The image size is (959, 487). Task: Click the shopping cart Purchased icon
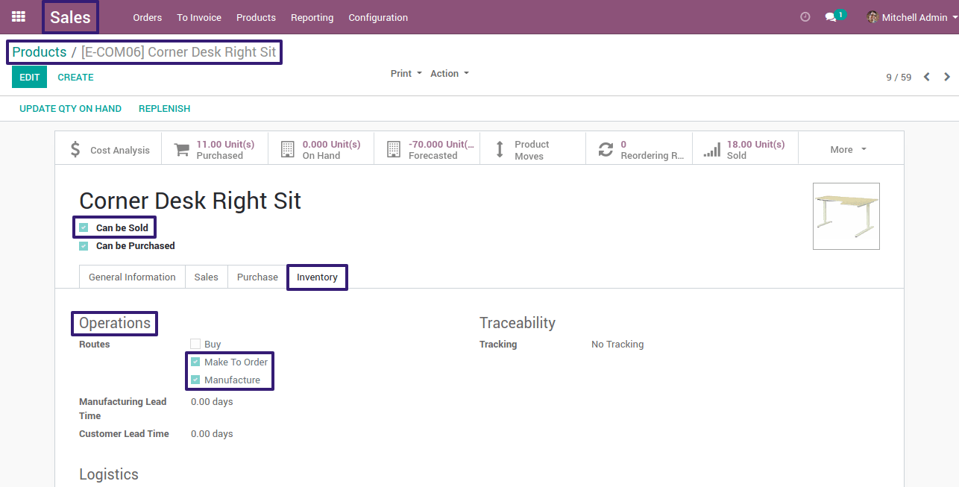pos(181,149)
